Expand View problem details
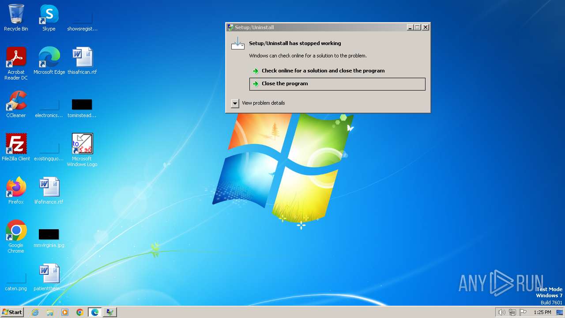Viewport: 565px width, 318px height. (x=258, y=103)
